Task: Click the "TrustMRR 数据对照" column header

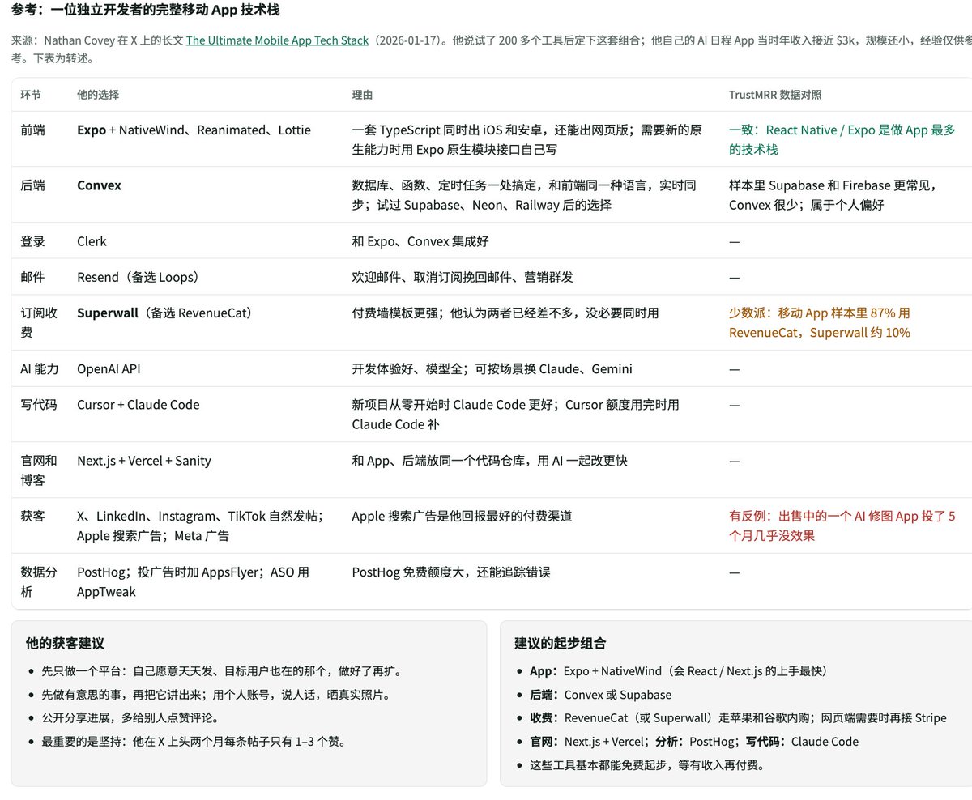Action: (x=775, y=95)
